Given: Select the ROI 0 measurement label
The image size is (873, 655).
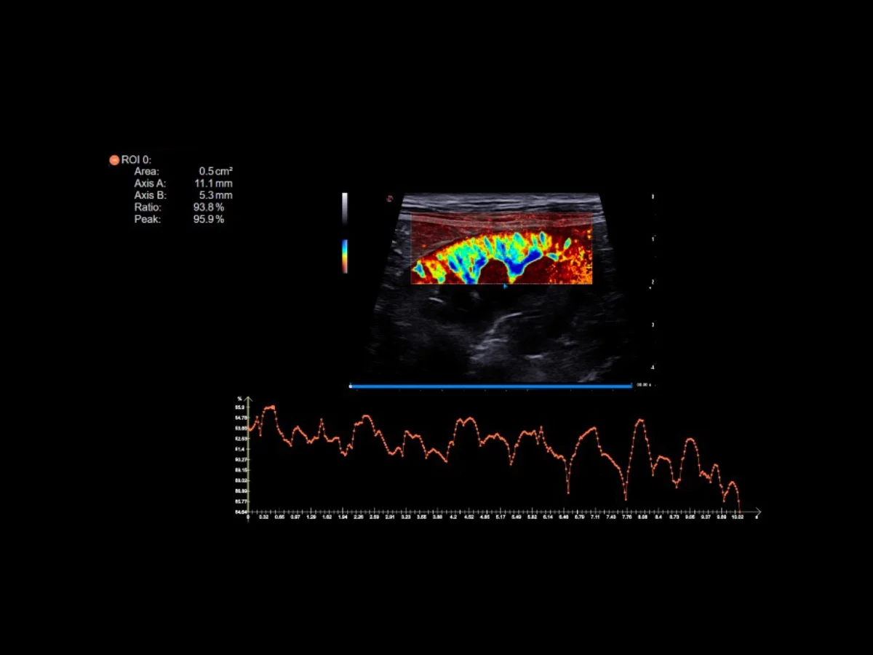Looking at the screenshot, I should [137, 160].
